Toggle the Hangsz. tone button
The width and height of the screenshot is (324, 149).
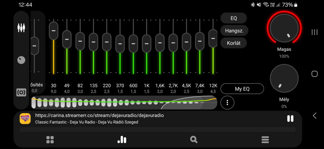pos(234,31)
